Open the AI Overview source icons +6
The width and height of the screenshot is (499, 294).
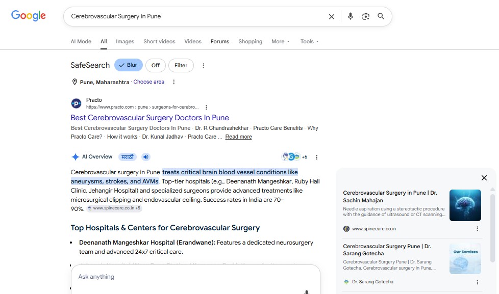[x=295, y=157]
